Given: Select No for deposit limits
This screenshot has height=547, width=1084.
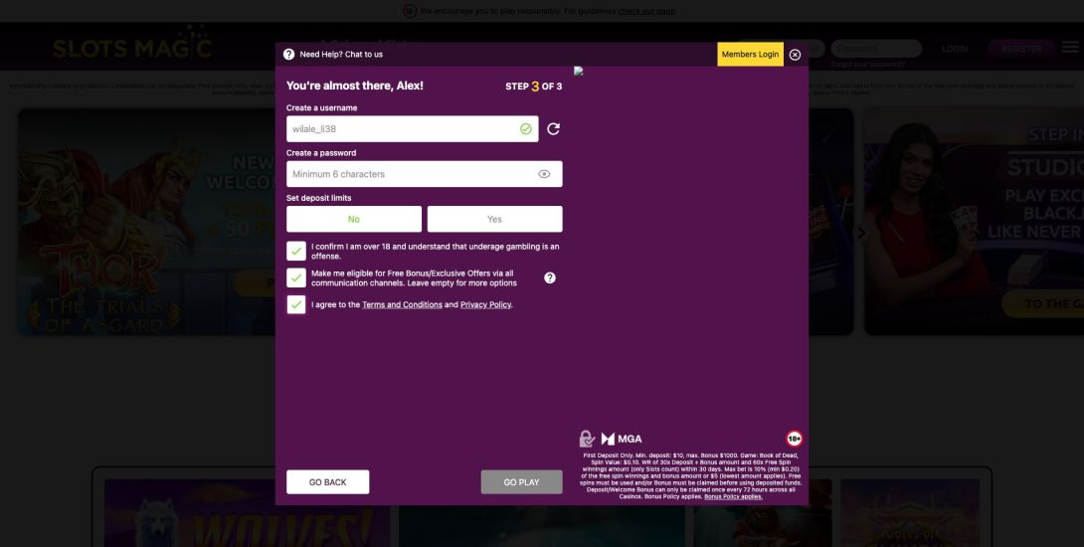Looking at the screenshot, I should [x=354, y=219].
